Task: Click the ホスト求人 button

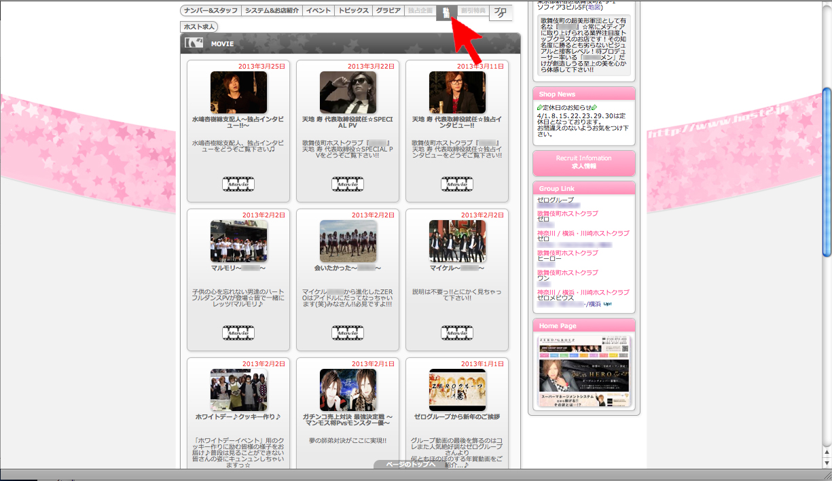Action: [199, 26]
